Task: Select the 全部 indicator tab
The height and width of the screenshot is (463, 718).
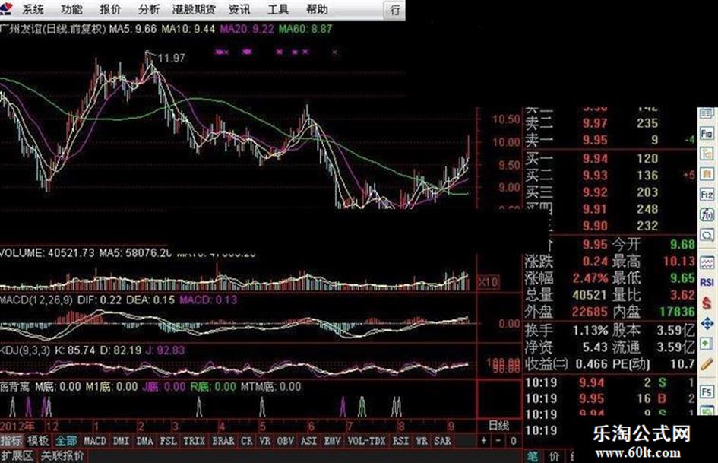Action: click(x=66, y=441)
